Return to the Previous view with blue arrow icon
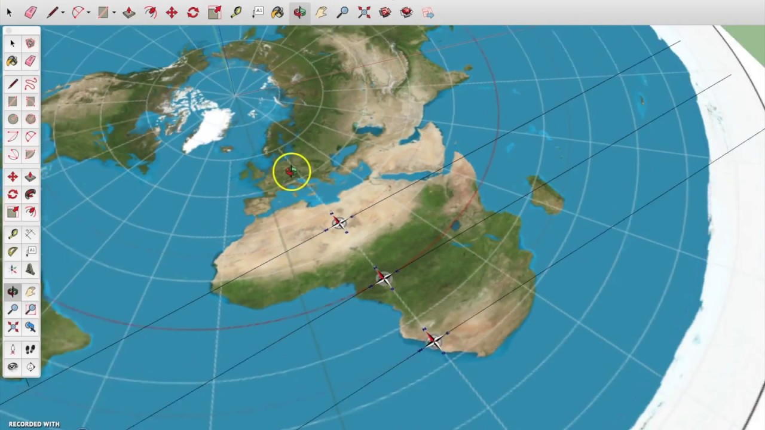The width and height of the screenshot is (765, 430). click(30, 327)
